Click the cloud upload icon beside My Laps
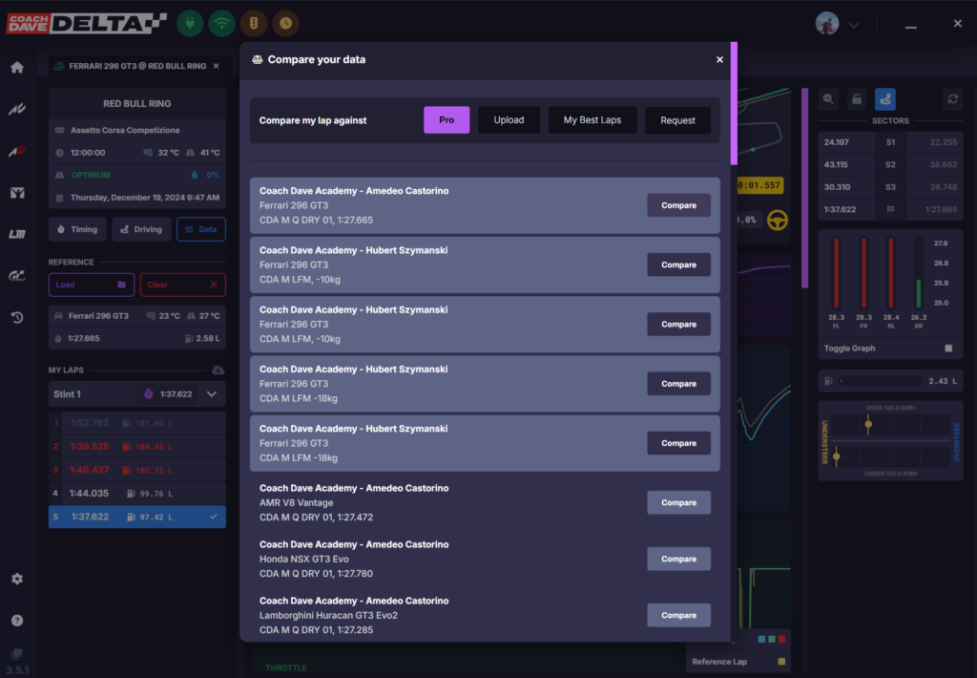This screenshot has height=678, width=977. [218, 371]
